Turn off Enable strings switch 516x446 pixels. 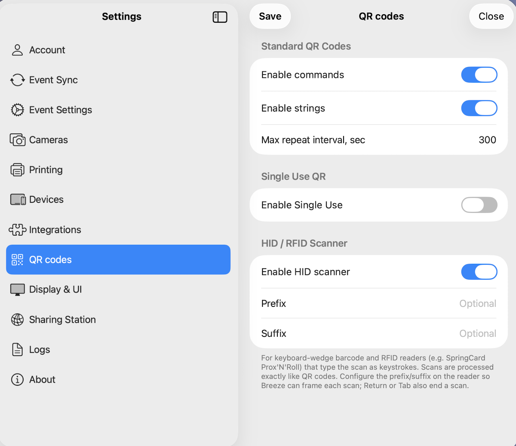click(x=479, y=108)
